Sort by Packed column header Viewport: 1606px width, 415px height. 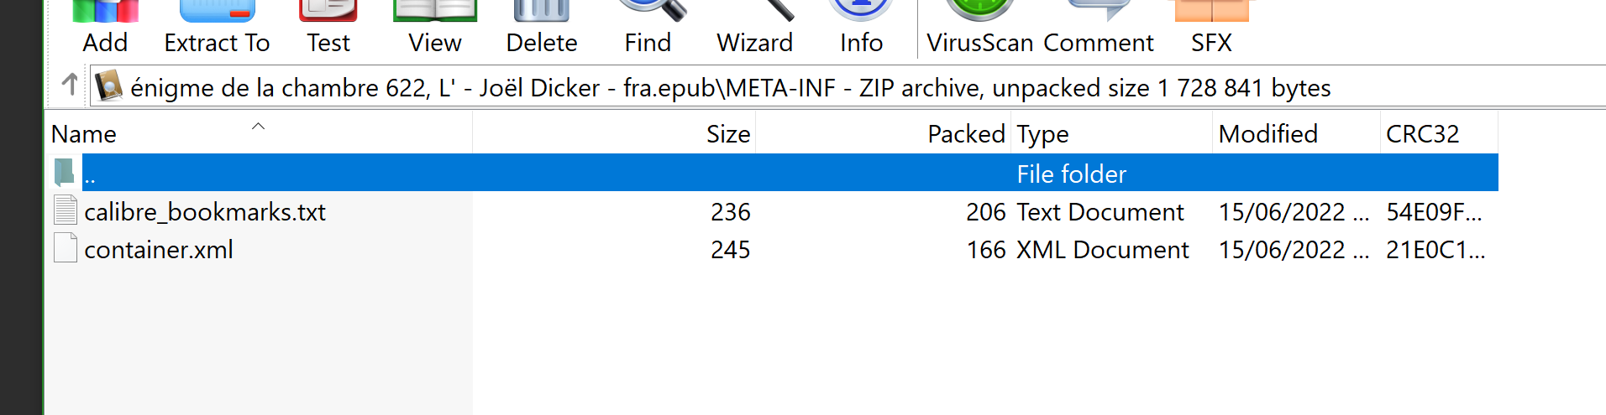pos(966,134)
